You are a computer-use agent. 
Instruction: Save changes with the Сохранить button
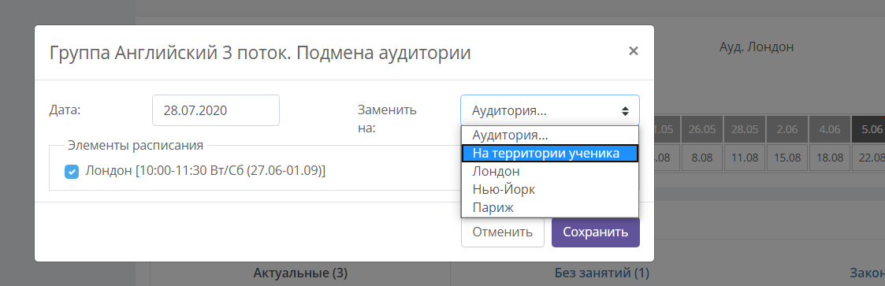pyautogui.click(x=596, y=232)
